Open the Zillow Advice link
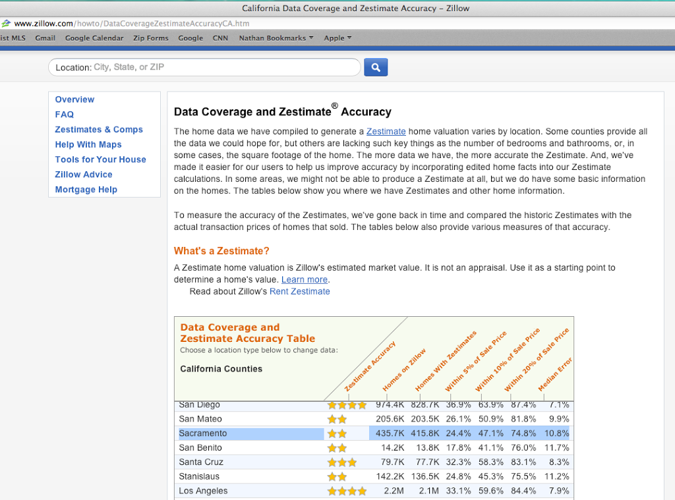This screenshot has height=500, width=675. tap(84, 175)
